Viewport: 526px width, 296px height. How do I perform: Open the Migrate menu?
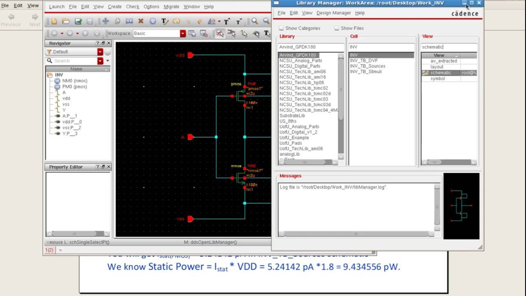(171, 7)
